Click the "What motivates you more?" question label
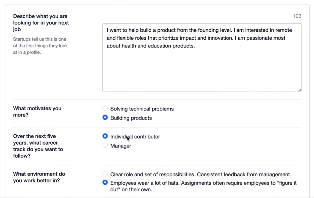This screenshot has width=314, height=198. (x=37, y=112)
